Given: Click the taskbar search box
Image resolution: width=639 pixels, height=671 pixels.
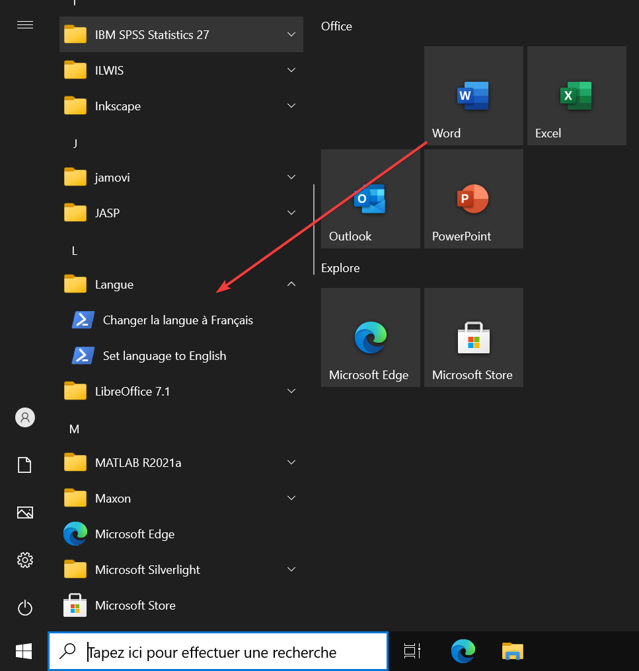Looking at the screenshot, I should 218,652.
